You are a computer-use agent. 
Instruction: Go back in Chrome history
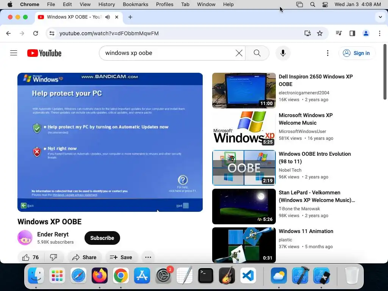(x=8, y=33)
